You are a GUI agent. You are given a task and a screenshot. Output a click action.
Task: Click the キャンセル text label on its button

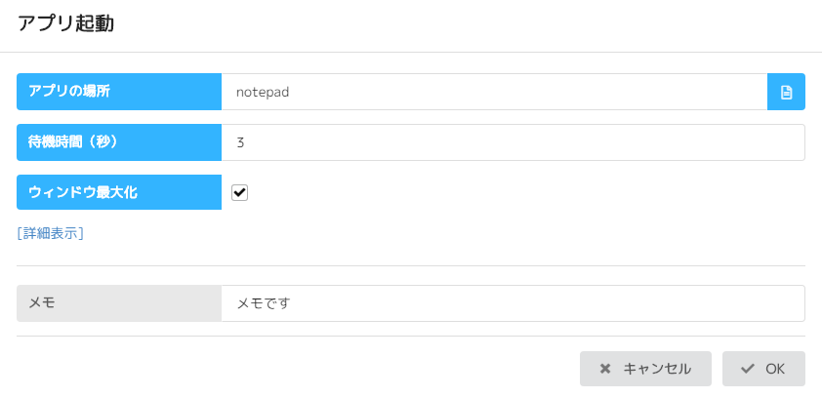point(657,369)
